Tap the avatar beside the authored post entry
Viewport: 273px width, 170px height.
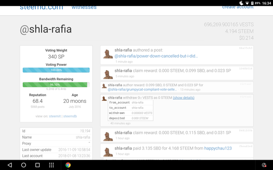[x=108, y=54]
